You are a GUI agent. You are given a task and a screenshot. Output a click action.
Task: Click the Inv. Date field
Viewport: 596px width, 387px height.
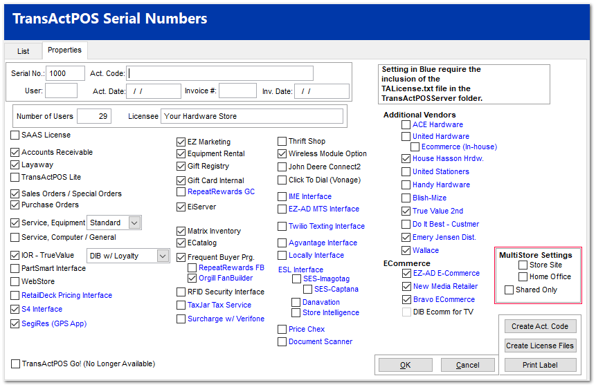coord(322,91)
